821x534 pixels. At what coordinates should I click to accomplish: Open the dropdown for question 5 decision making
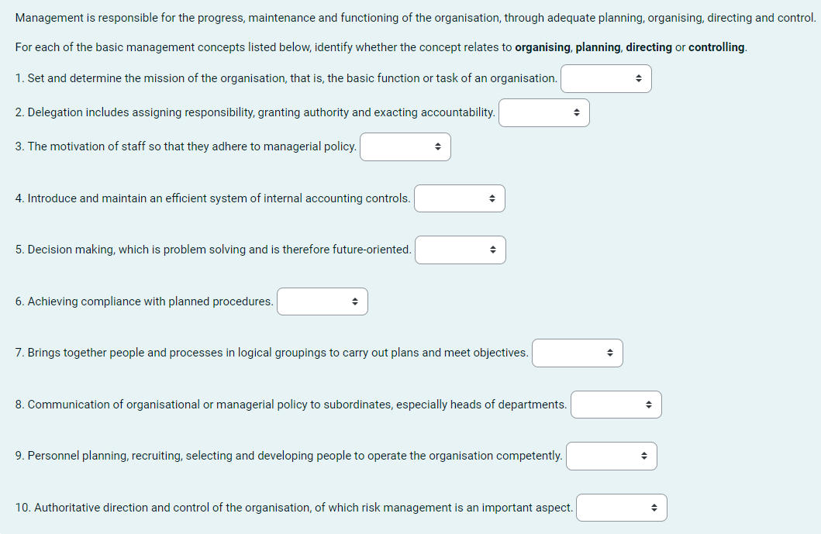click(x=460, y=250)
